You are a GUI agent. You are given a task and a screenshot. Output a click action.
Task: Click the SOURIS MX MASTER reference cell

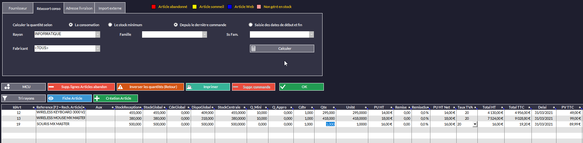[x=60, y=124]
